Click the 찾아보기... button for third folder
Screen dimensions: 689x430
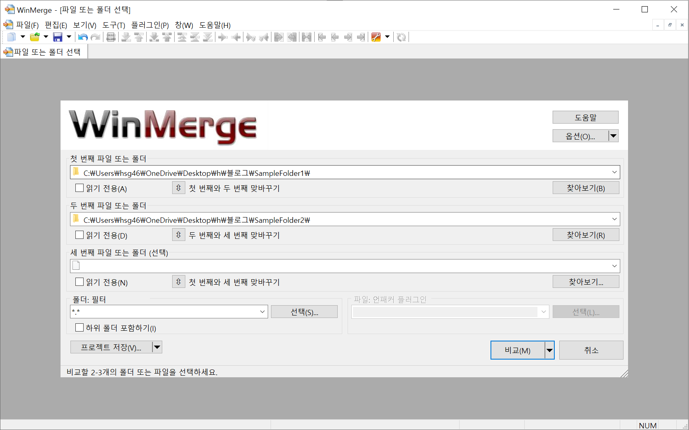point(586,282)
